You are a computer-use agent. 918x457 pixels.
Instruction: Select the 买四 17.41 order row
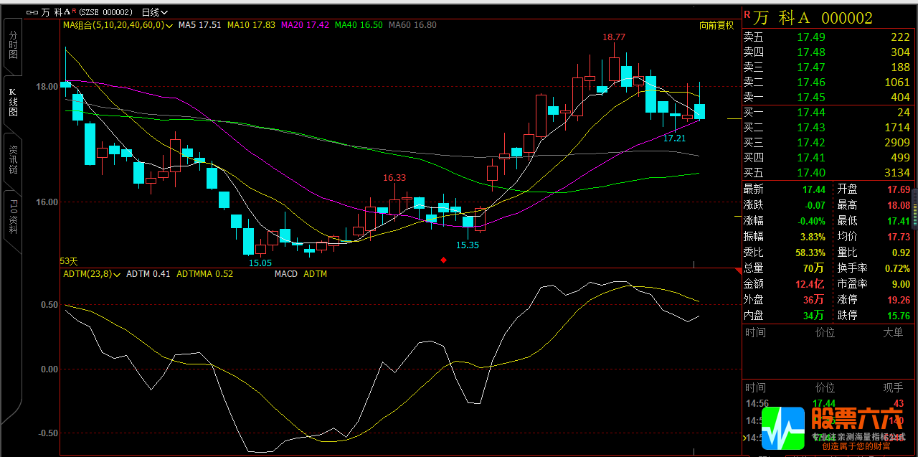point(828,158)
